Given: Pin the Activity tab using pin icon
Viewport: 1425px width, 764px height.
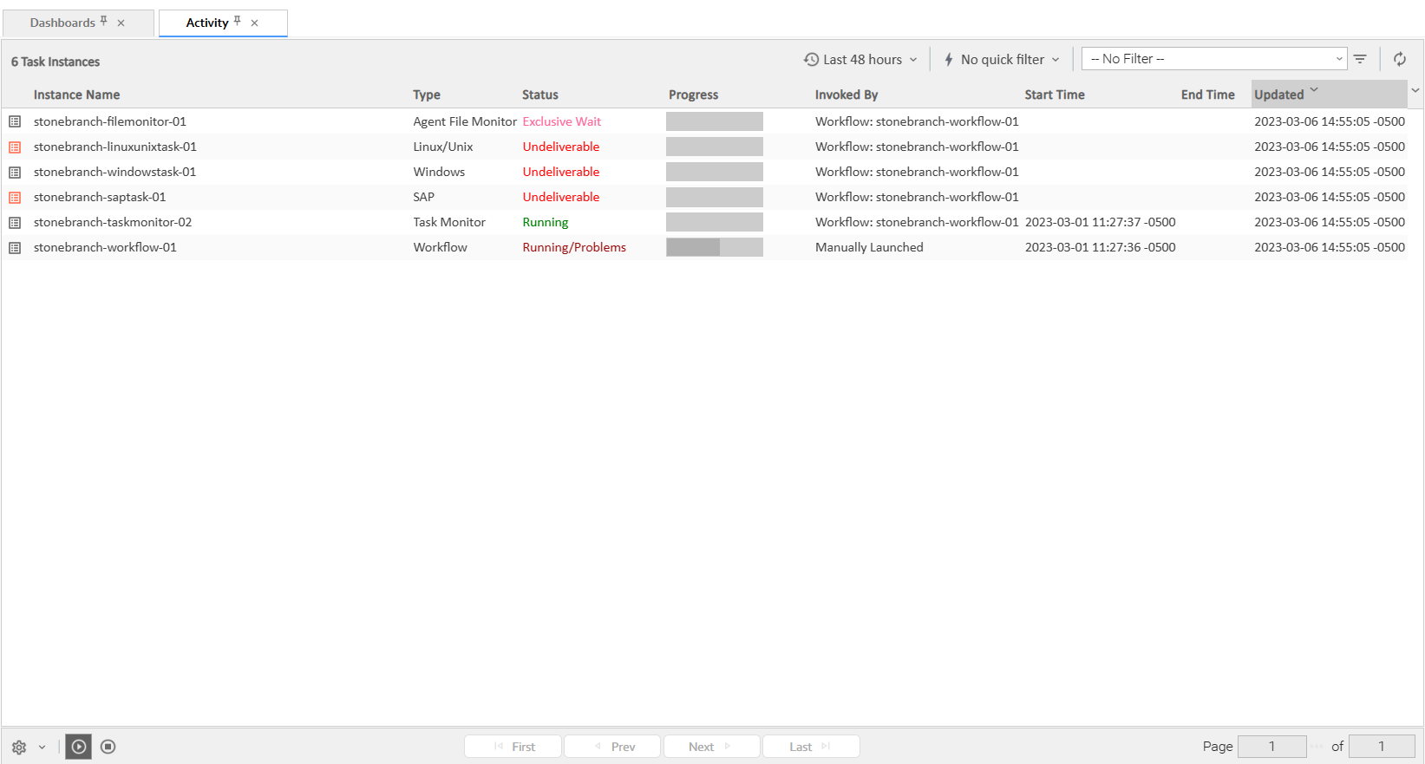Looking at the screenshot, I should 238,21.
